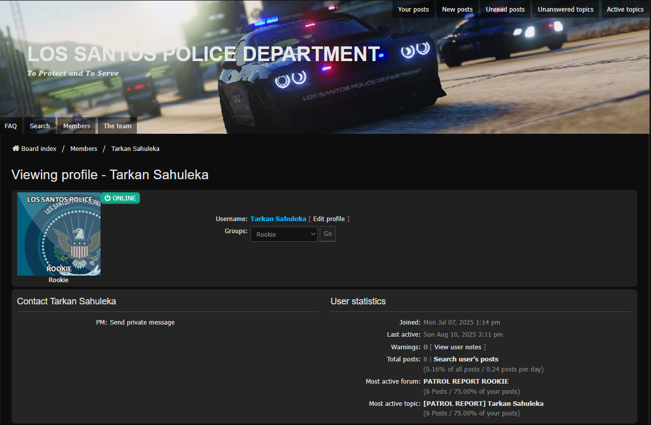Click the Contact Tarkan Sahuleka heading
The height and width of the screenshot is (425, 651).
tap(67, 301)
